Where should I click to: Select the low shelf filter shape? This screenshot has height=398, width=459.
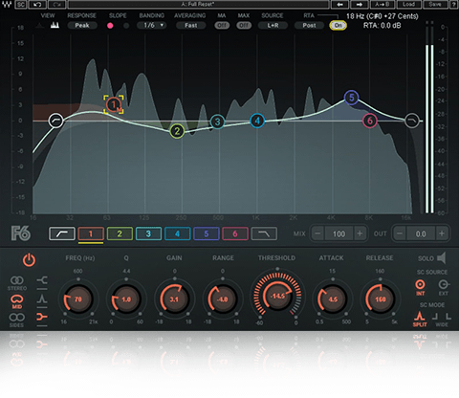[x=42, y=280]
